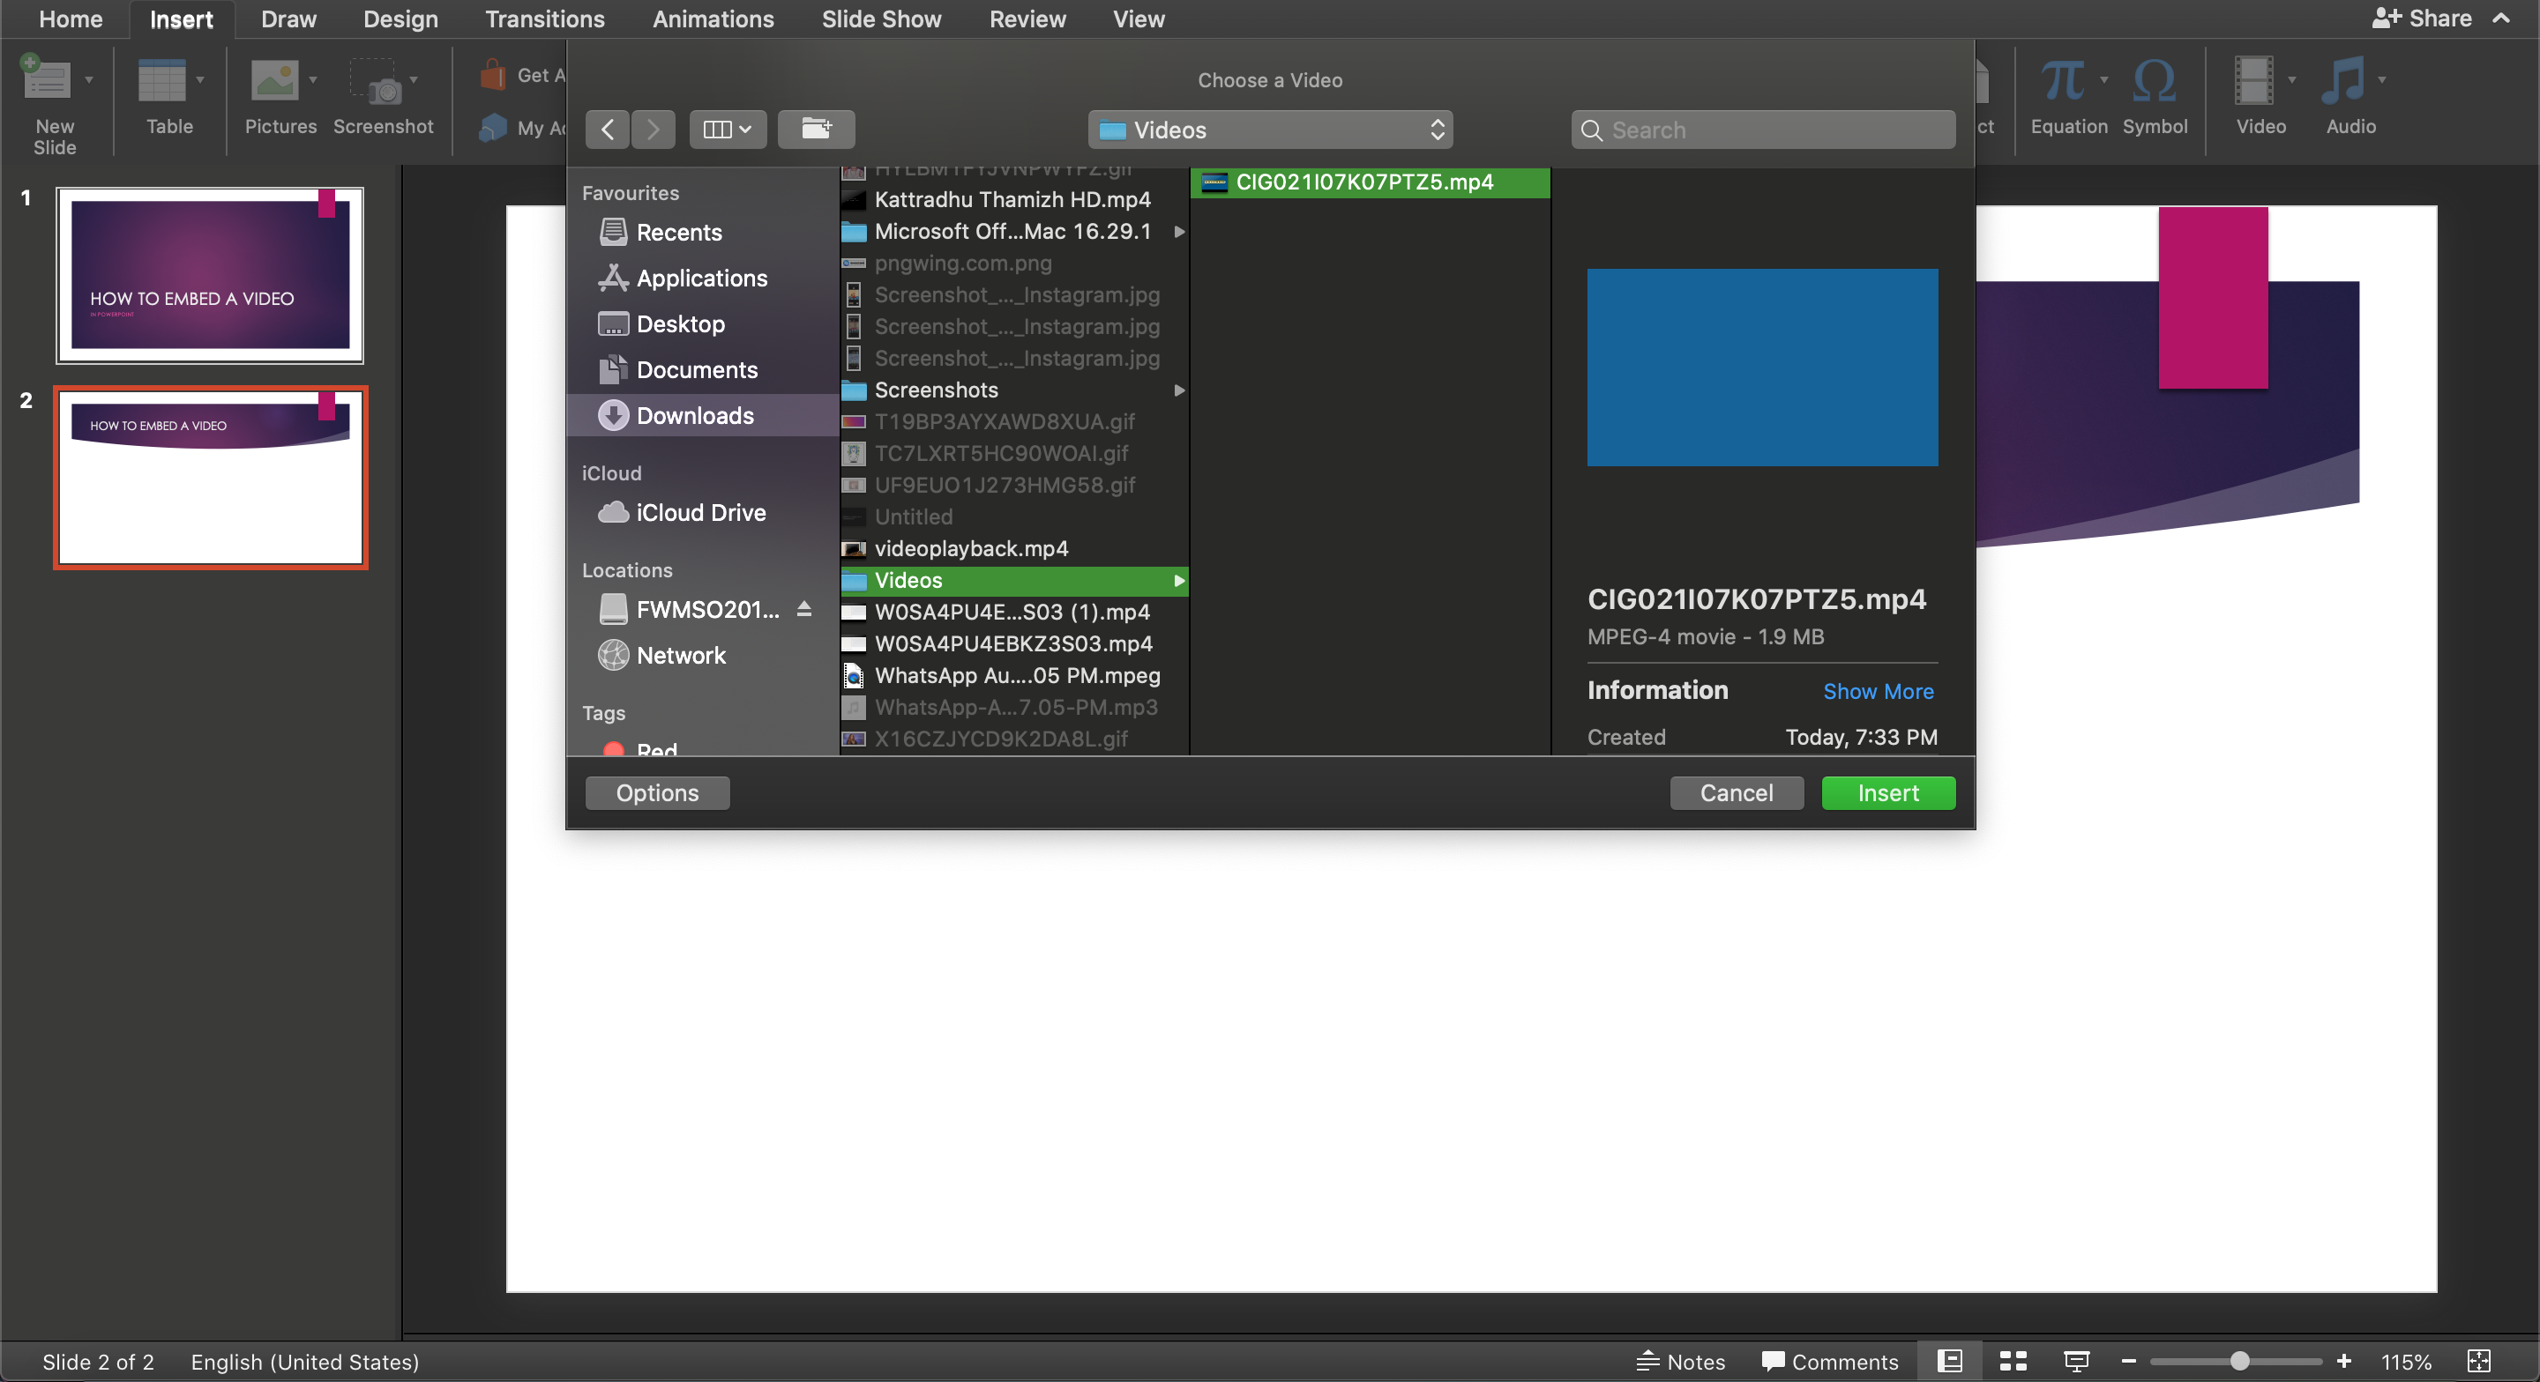The image size is (2540, 1382).
Task: Create a new folder in the dialog
Action: point(816,130)
